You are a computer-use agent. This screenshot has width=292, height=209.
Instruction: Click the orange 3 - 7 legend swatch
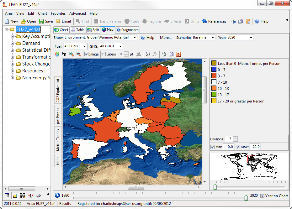(x=214, y=76)
